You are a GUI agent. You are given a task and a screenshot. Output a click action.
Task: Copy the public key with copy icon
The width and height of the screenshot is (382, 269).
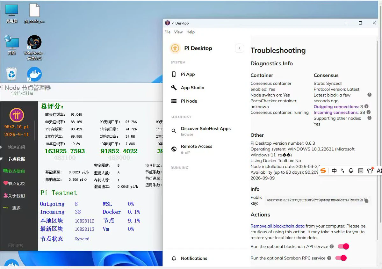coord(366,200)
